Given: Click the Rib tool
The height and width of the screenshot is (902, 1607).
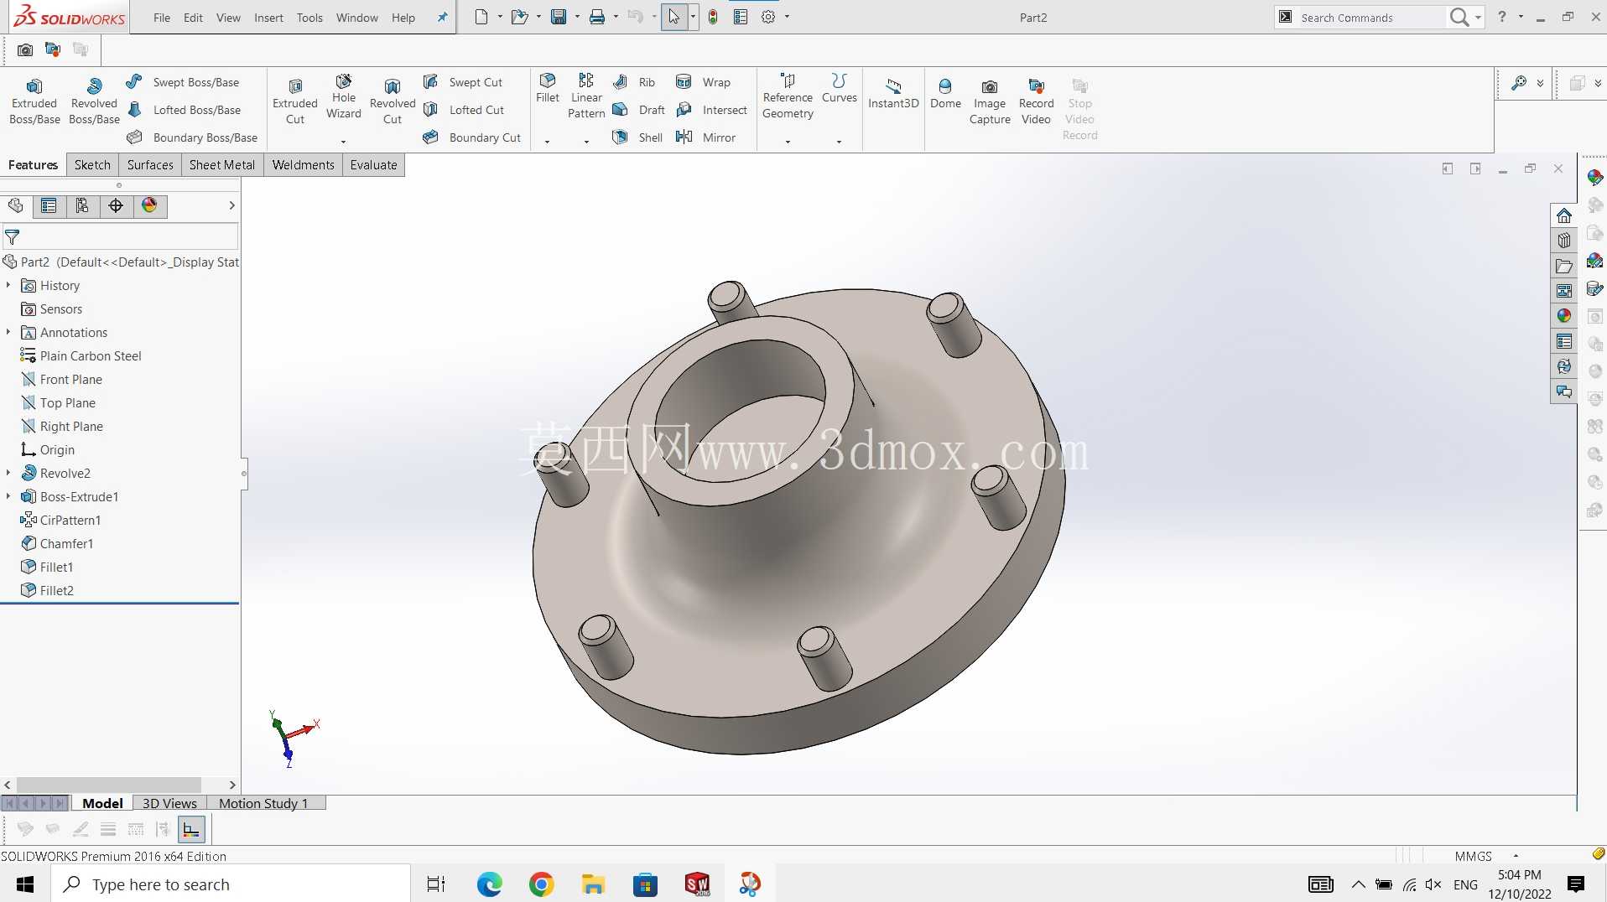Looking at the screenshot, I should 634,82.
